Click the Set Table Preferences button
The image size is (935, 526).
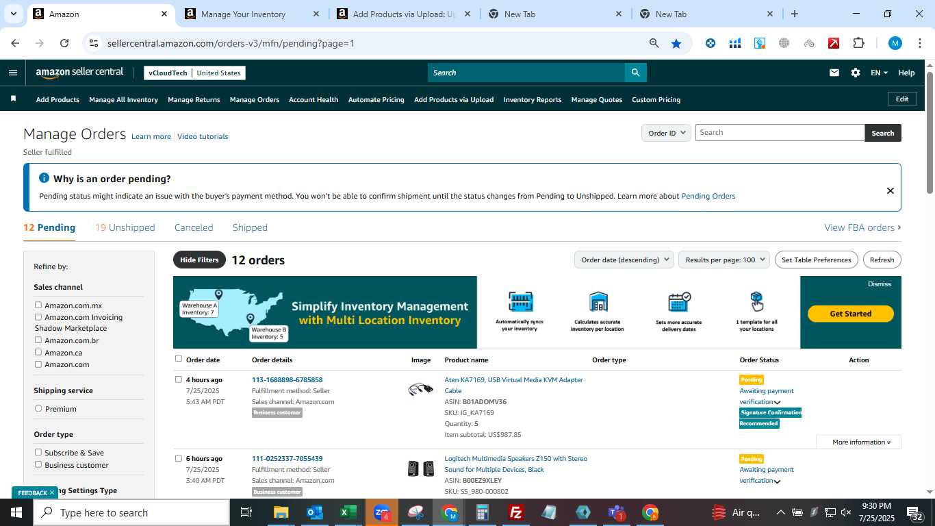point(816,260)
